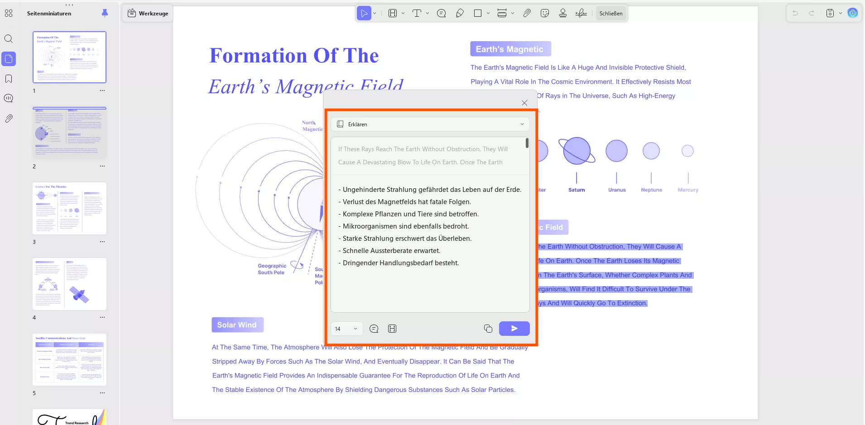Undo the last action
This screenshot has width=865, height=425.
[x=795, y=13]
